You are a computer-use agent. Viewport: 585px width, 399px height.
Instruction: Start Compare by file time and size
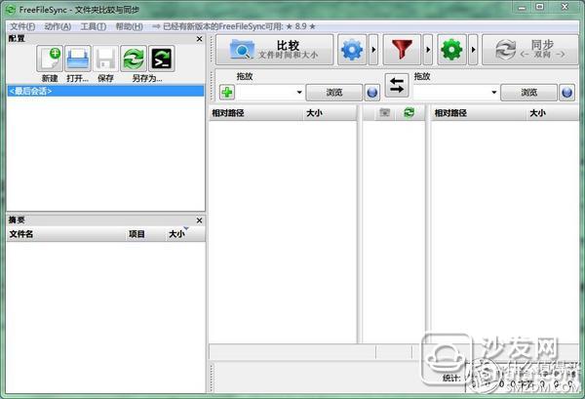(x=275, y=50)
